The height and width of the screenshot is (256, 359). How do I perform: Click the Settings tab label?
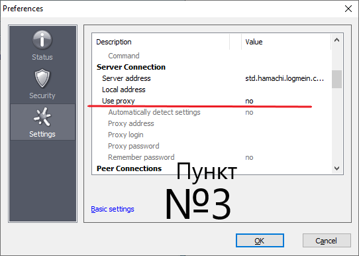[42, 134]
